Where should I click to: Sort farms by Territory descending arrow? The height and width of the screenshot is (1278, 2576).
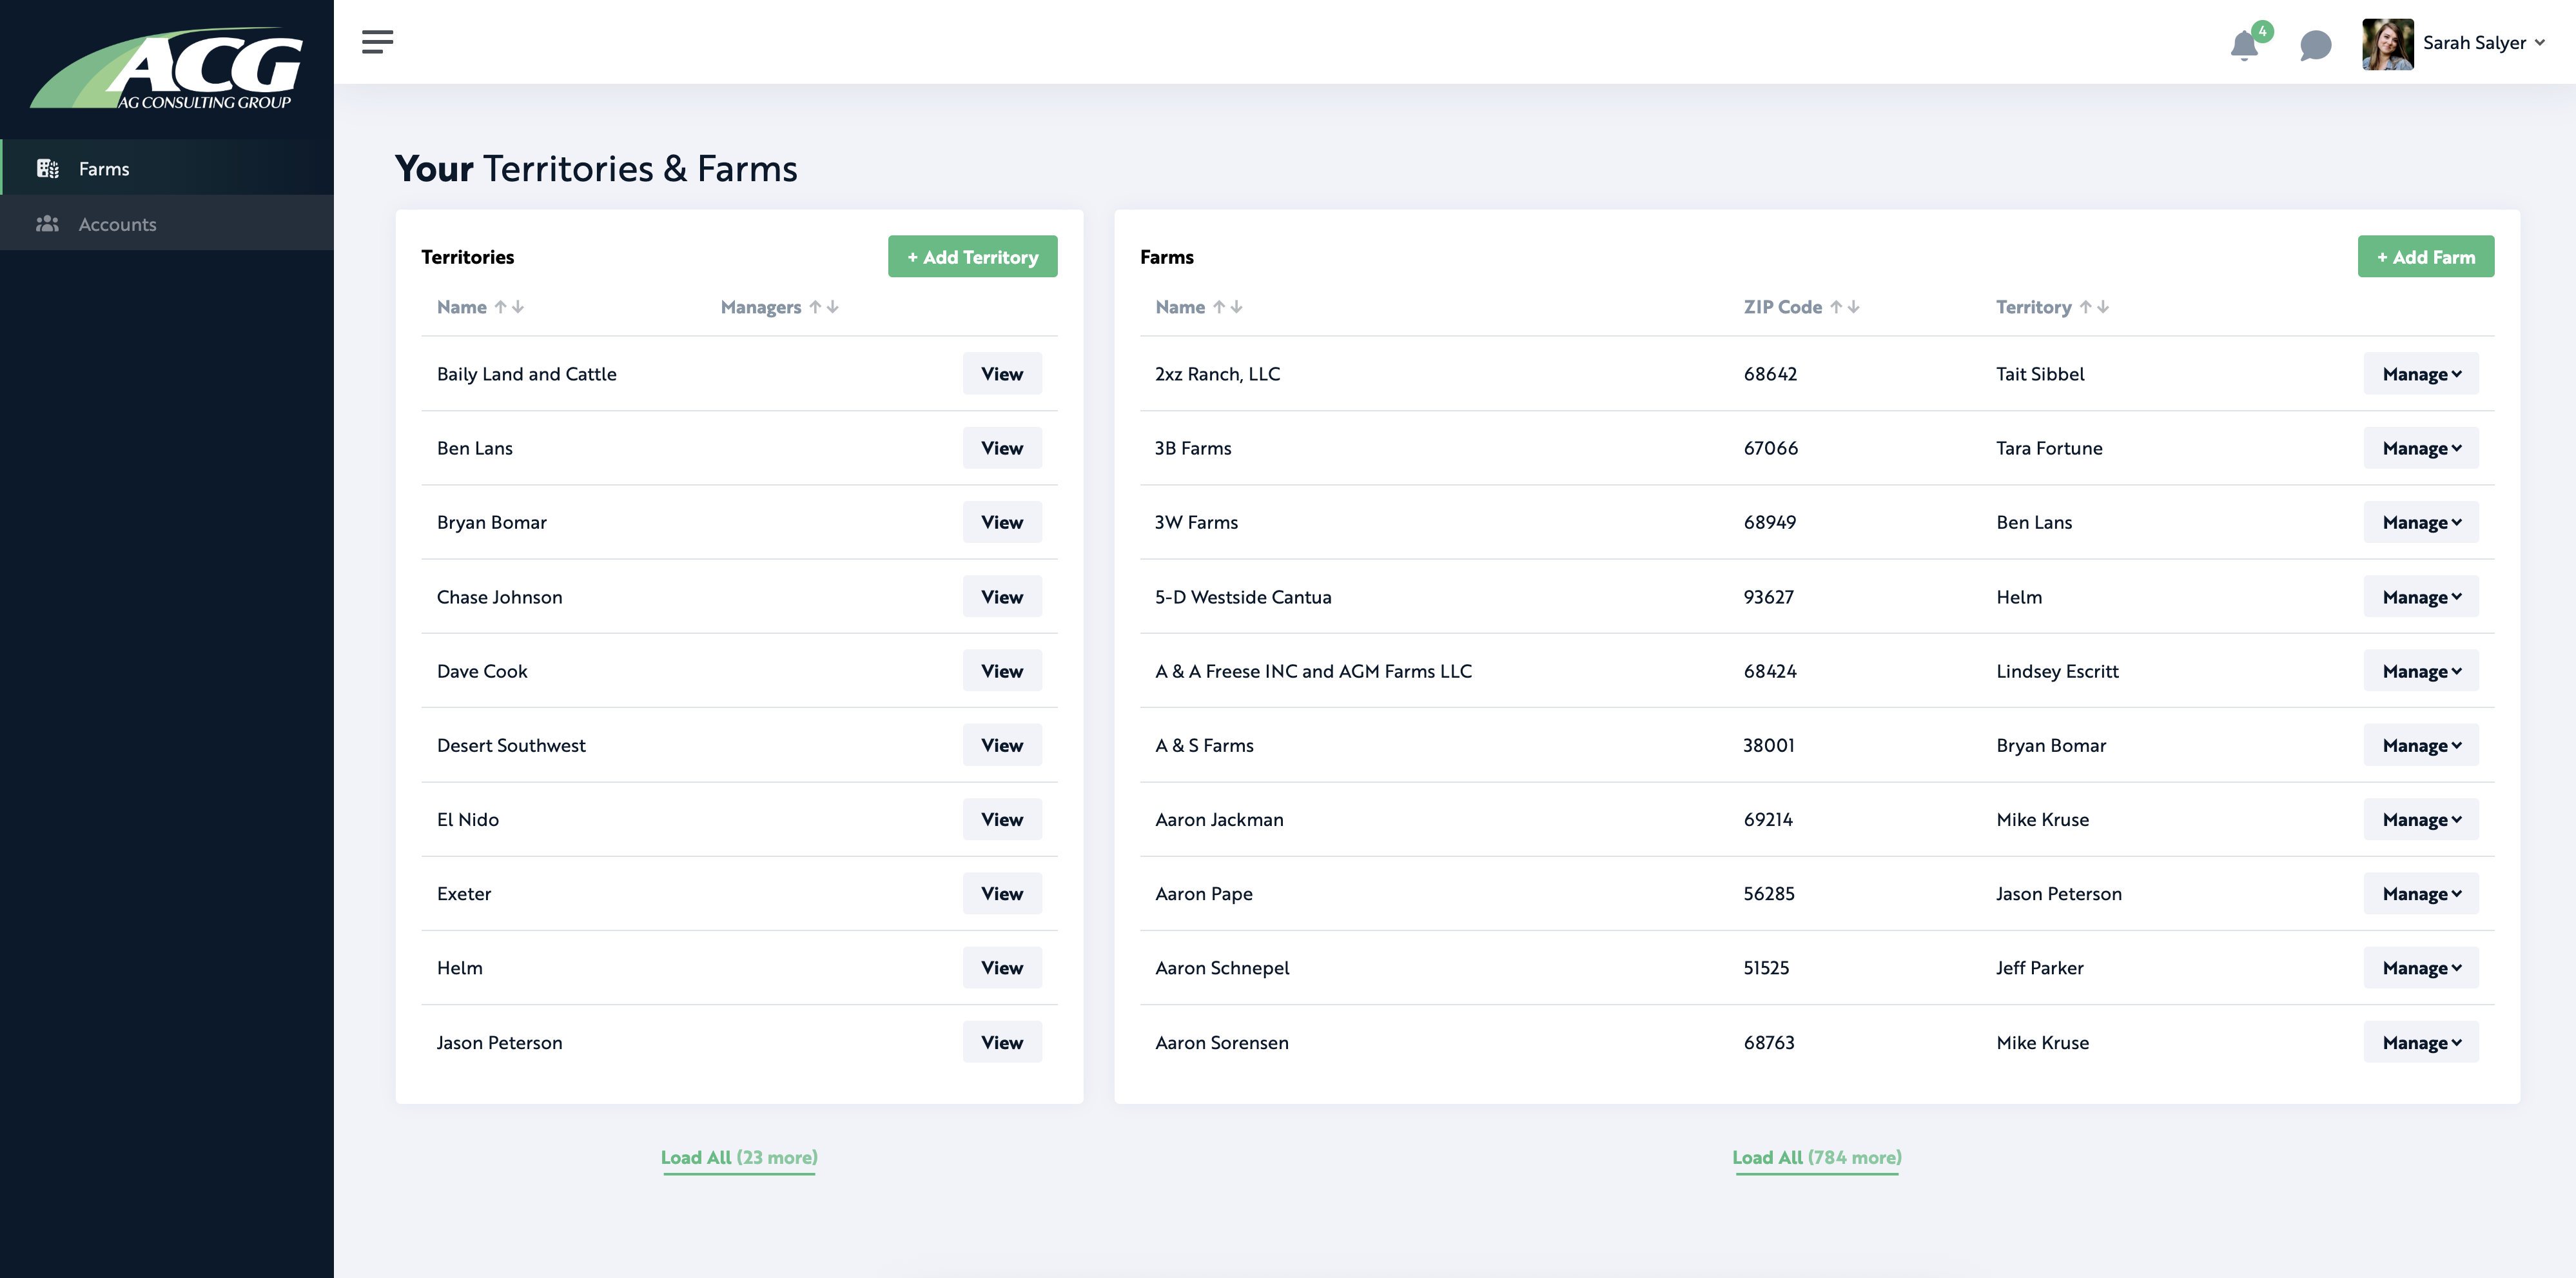click(2103, 307)
